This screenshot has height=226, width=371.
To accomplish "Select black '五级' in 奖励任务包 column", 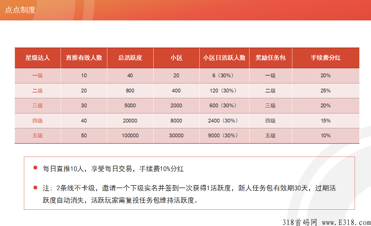I will tap(270, 136).
